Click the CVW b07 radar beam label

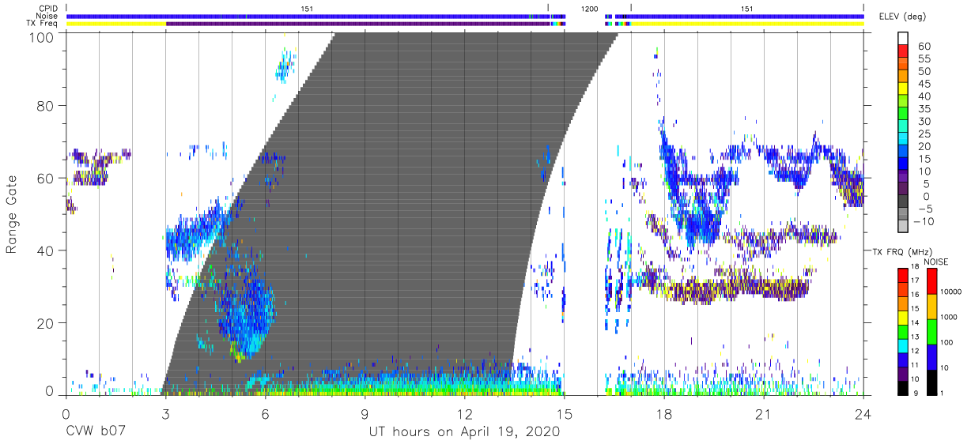[97, 432]
